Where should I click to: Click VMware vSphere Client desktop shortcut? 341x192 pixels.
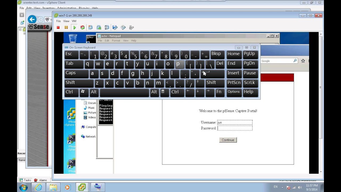[71, 117]
